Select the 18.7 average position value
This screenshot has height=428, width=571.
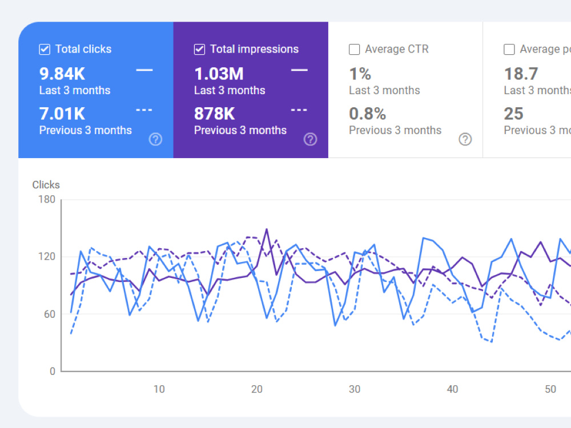click(521, 74)
